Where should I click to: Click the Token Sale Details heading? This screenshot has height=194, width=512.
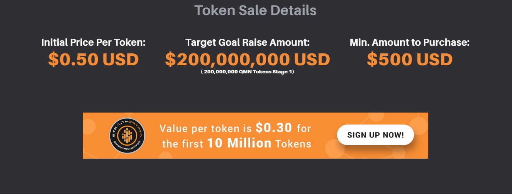pyautogui.click(x=255, y=10)
